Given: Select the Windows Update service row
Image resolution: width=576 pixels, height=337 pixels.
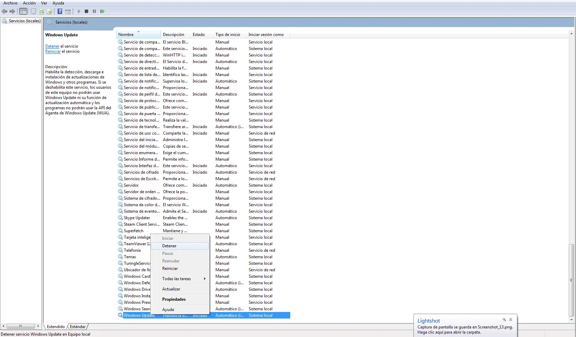Looking at the screenshot, I should [204, 315].
